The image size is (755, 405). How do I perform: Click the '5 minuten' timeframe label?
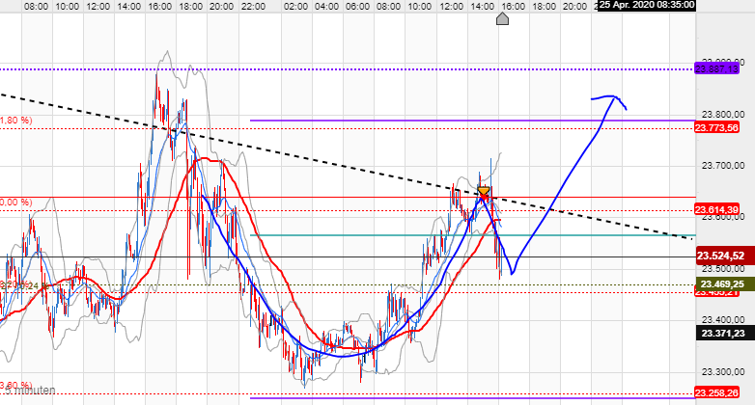(30, 391)
